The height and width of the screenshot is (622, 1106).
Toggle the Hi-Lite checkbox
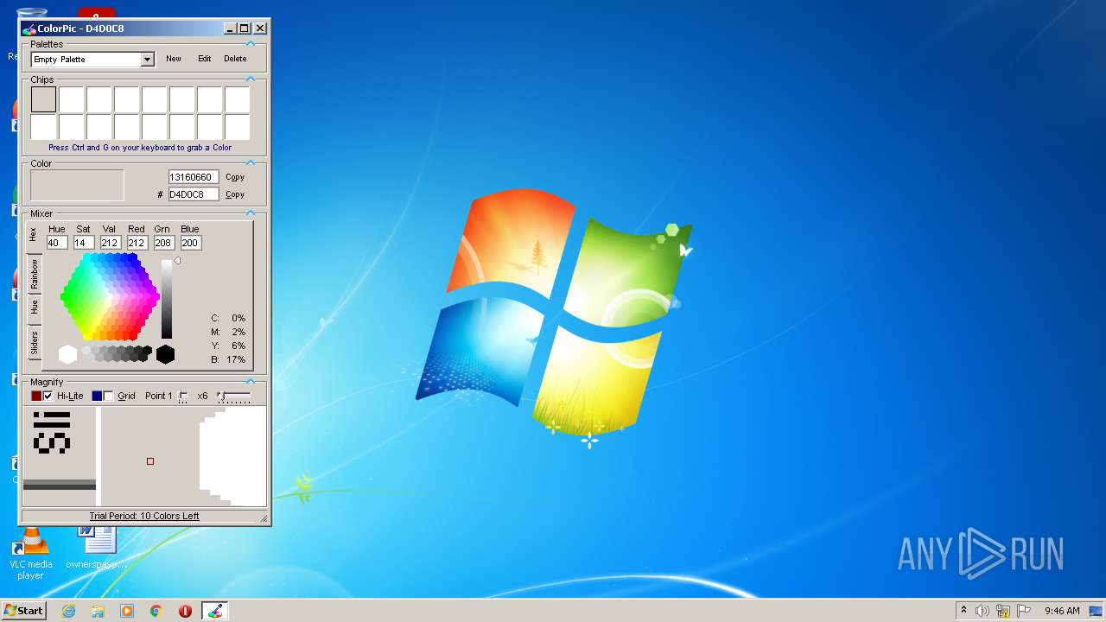tap(48, 396)
